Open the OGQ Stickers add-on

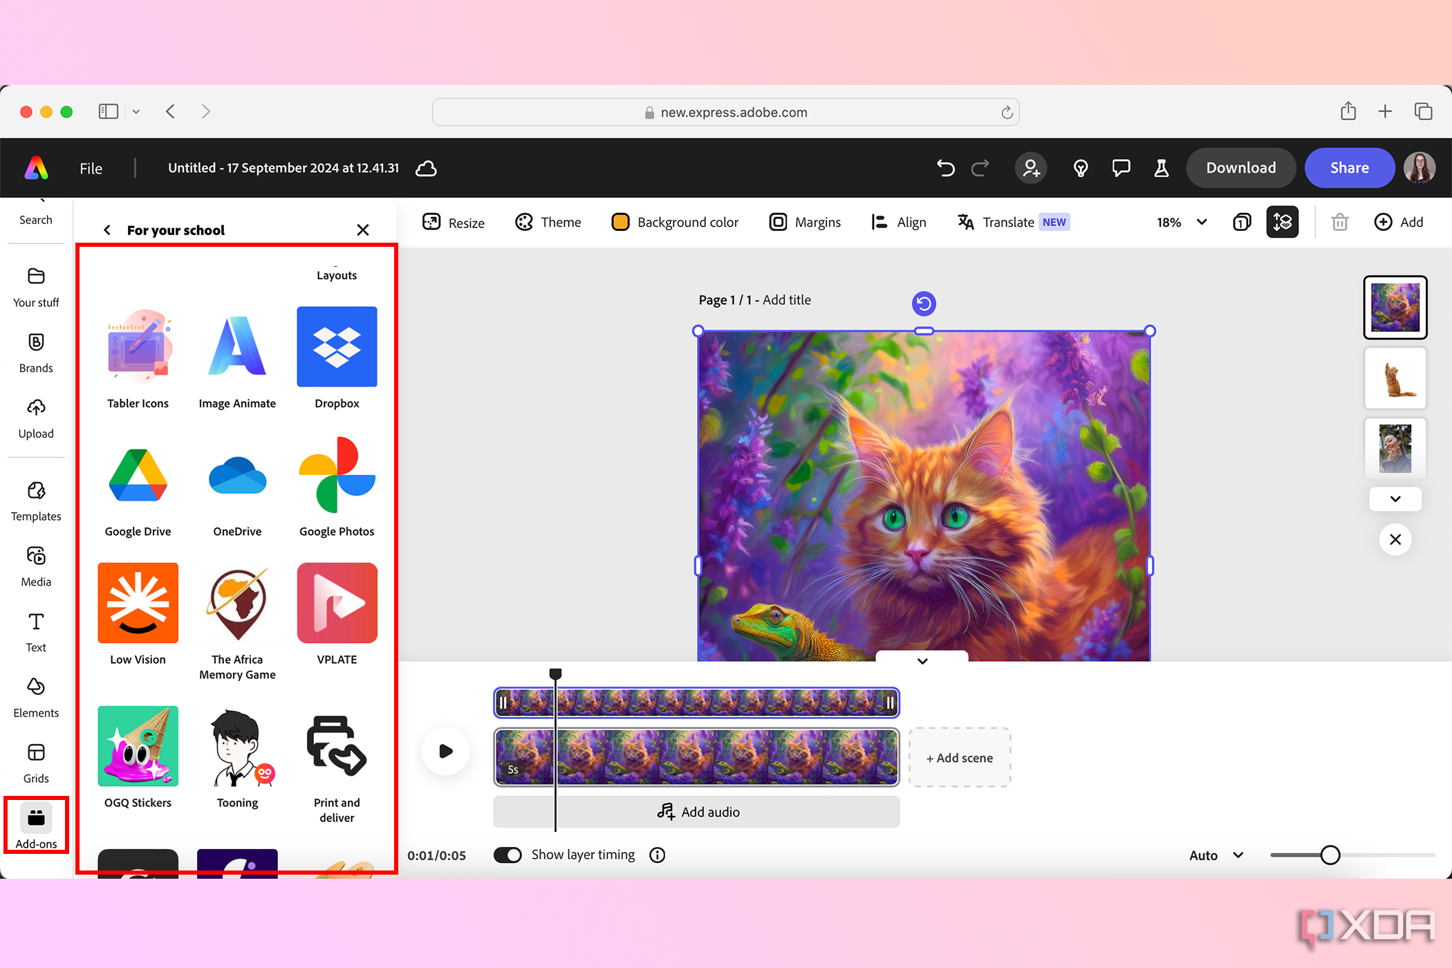click(138, 758)
